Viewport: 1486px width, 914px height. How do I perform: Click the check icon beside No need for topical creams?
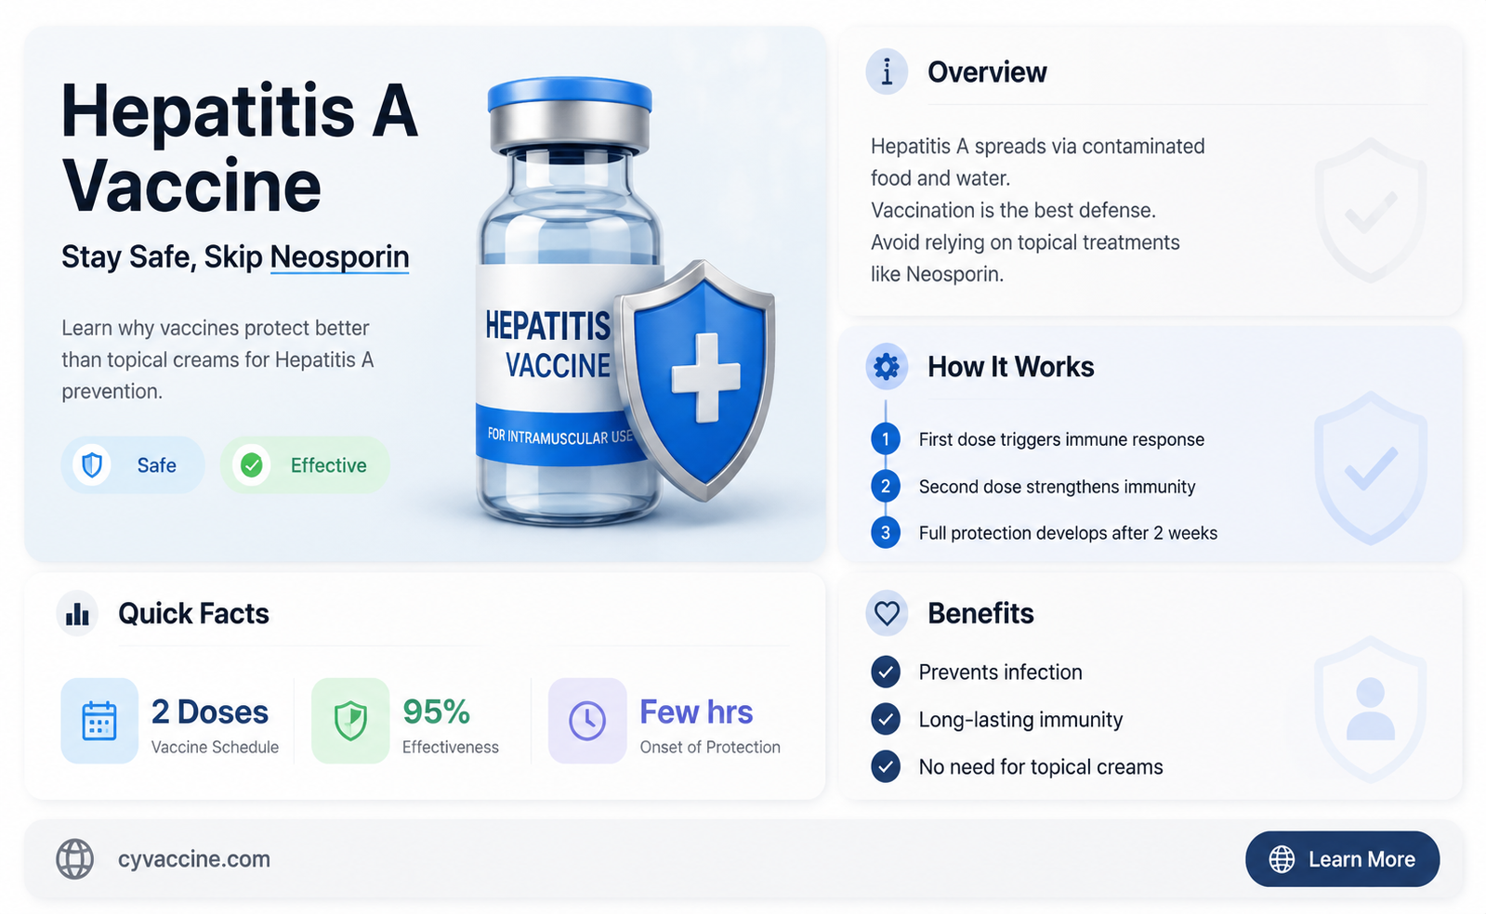[x=886, y=766]
